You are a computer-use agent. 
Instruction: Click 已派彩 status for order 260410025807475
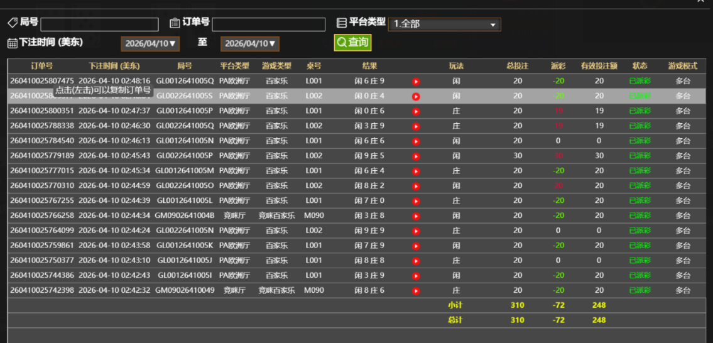[640, 80]
